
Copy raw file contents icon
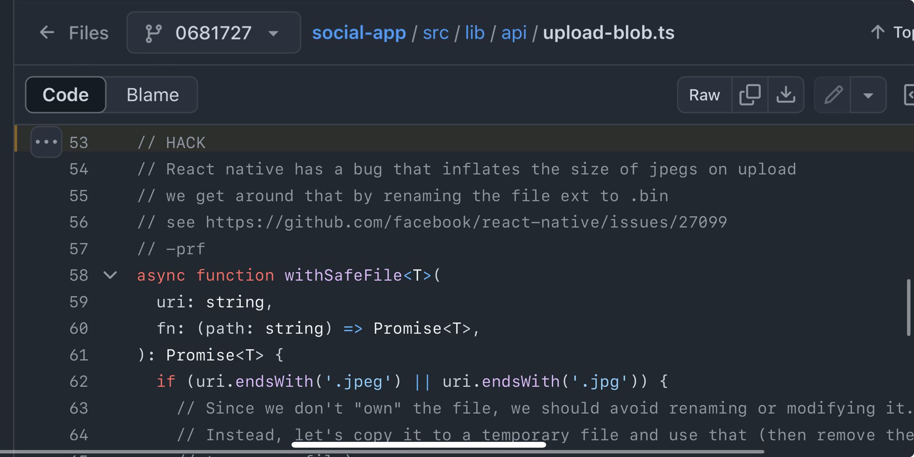[x=750, y=95]
